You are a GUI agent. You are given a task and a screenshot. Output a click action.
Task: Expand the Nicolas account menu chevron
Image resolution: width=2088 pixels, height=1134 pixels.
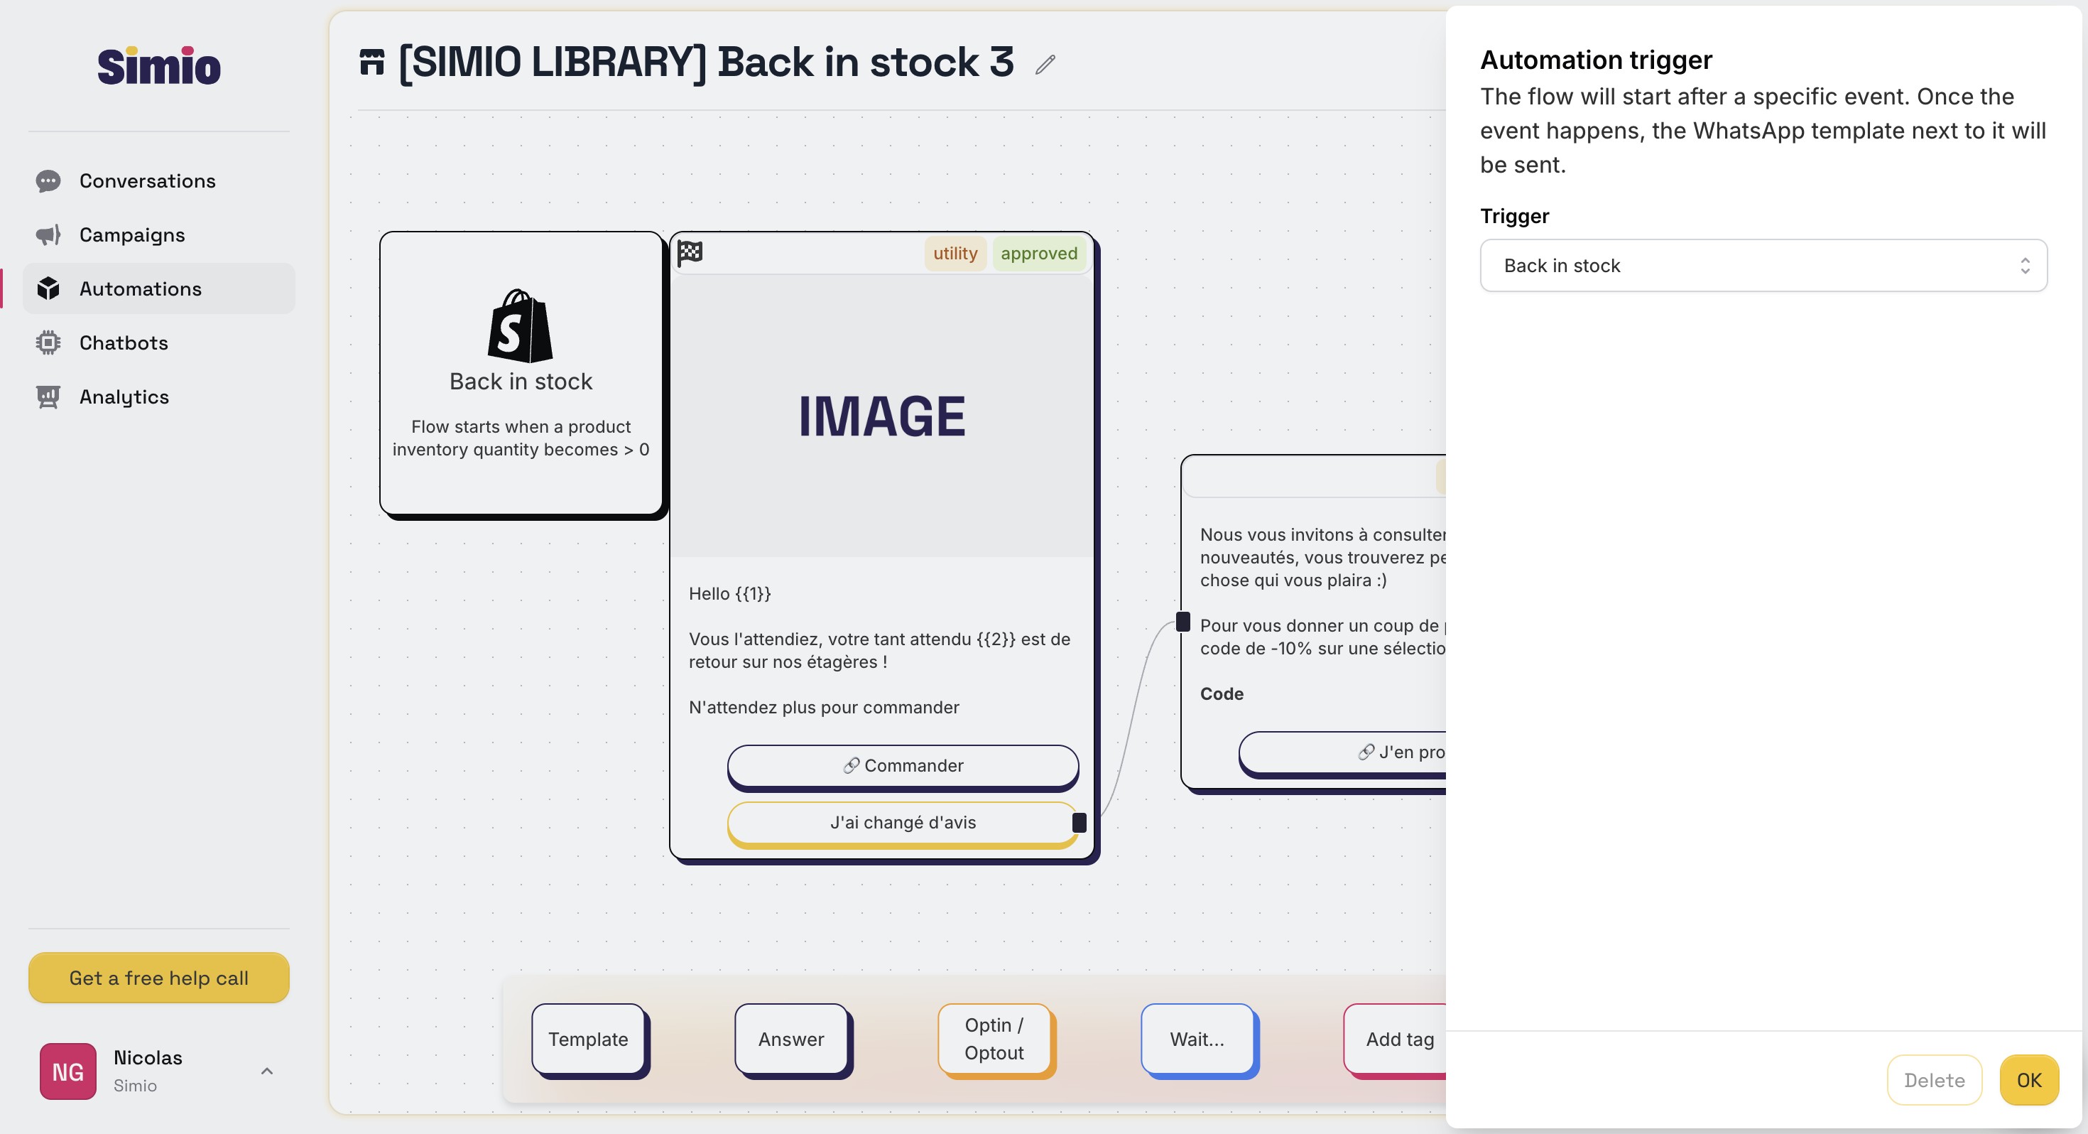click(266, 1071)
